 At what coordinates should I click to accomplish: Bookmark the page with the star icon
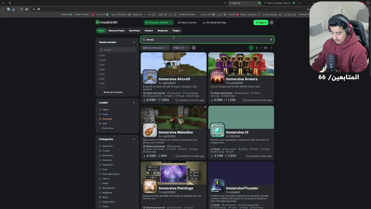(x=34, y=9)
